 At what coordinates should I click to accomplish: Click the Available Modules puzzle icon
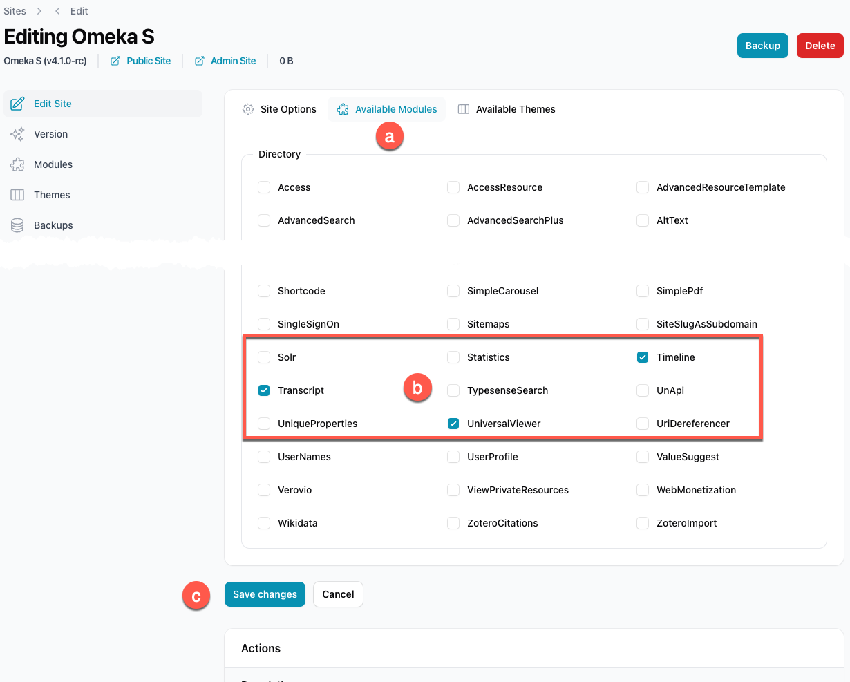tap(343, 109)
